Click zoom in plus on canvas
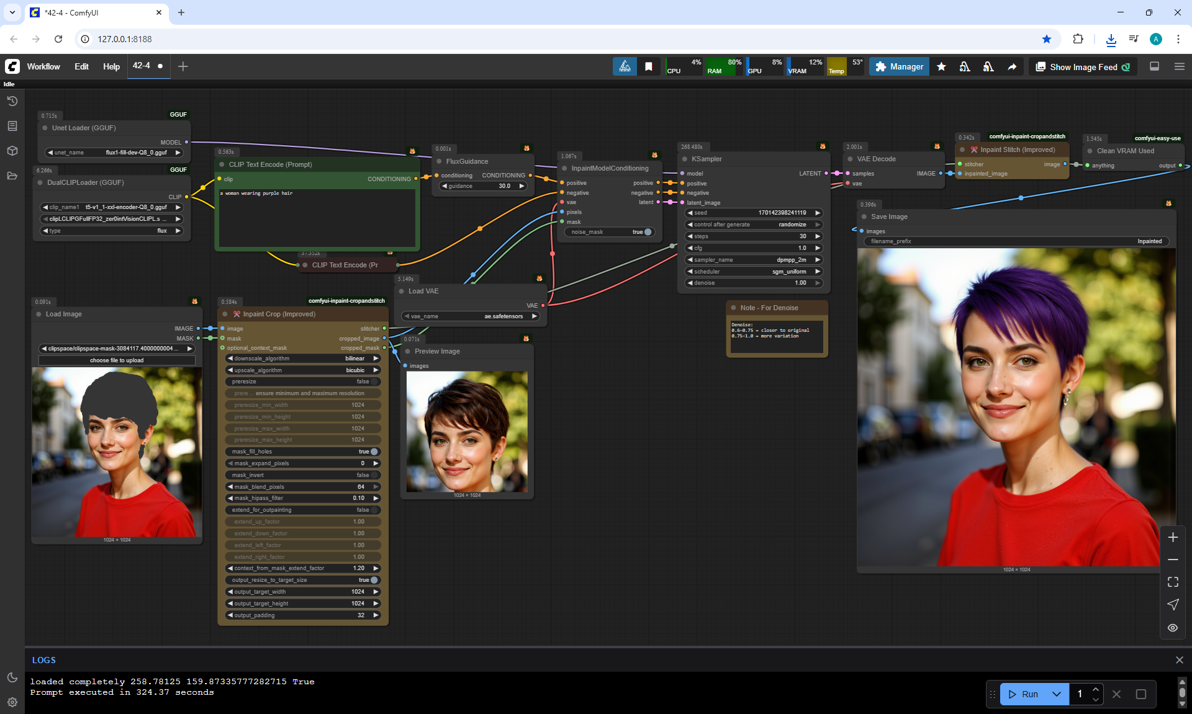The width and height of the screenshot is (1192, 714). [1173, 537]
